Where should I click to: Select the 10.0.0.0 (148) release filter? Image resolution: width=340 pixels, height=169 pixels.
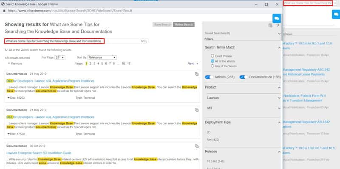[x=215, y=161]
